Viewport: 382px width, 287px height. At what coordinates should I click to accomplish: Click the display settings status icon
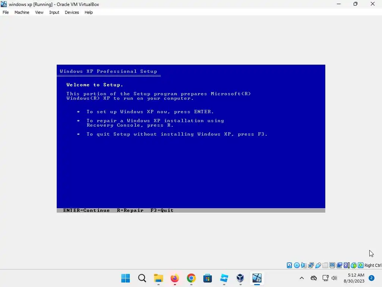coord(332,265)
